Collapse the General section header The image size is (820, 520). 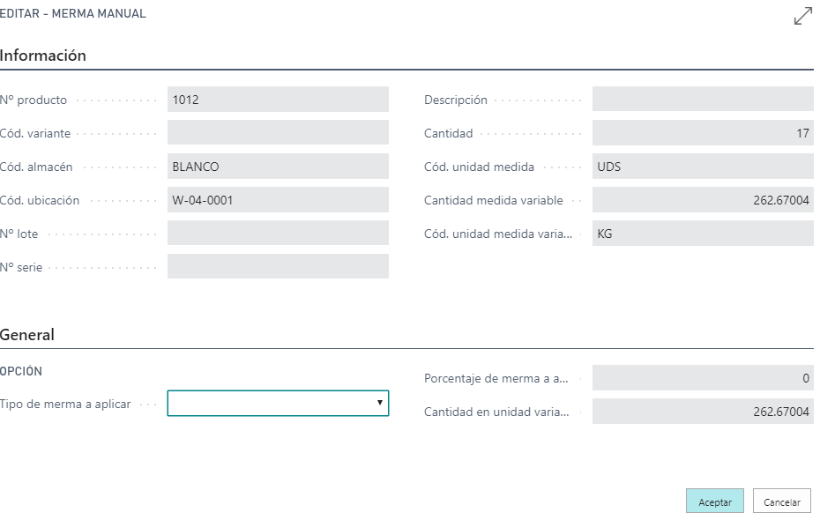coord(27,334)
